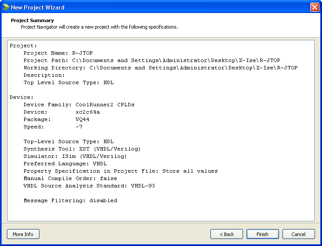
Task: Click the Speed -7 line
Action: (53, 127)
